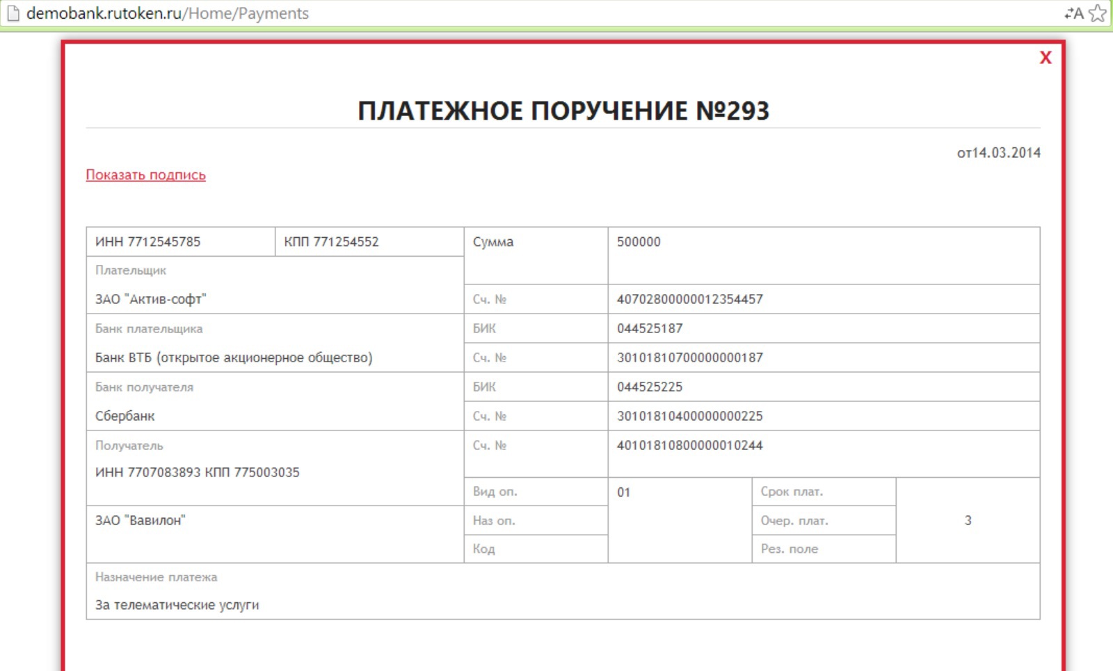Select 'За телематические услуги' payment purpose

[x=177, y=605]
